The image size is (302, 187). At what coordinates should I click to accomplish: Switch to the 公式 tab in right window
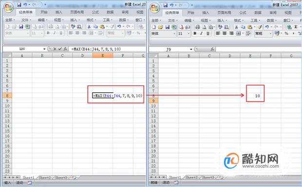tap(243, 13)
